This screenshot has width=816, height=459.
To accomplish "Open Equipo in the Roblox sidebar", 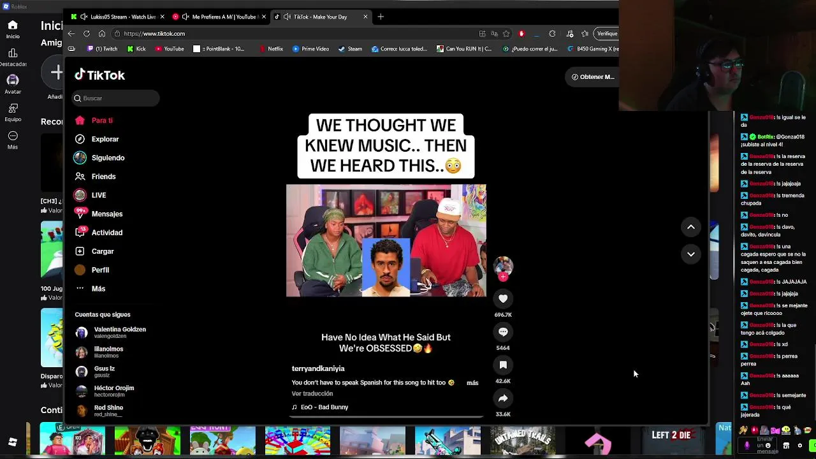I will (x=13, y=112).
